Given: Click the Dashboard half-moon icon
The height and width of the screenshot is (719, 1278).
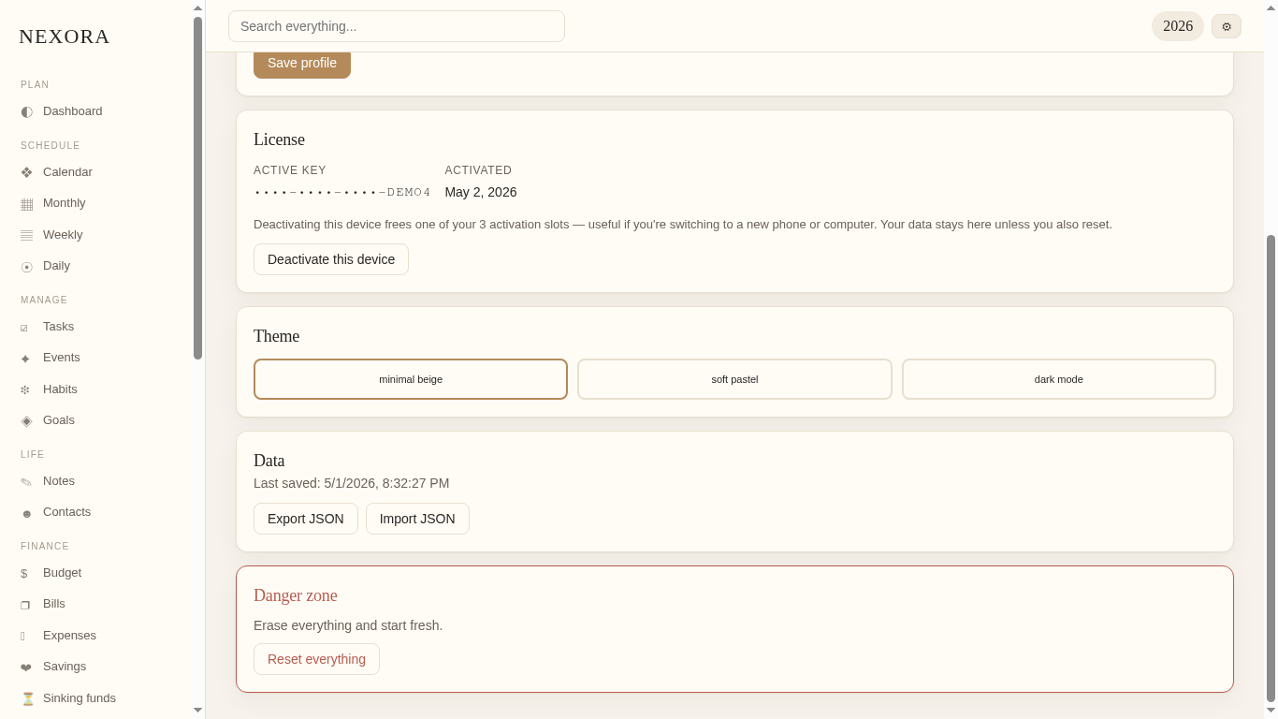Looking at the screenshot, I should pyautogui.click(x=26, y=111).
